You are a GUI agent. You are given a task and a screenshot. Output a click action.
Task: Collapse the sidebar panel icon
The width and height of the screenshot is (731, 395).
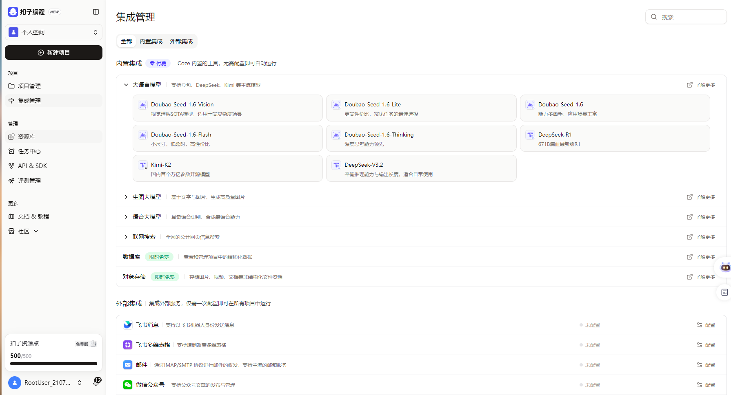[96, 12]
